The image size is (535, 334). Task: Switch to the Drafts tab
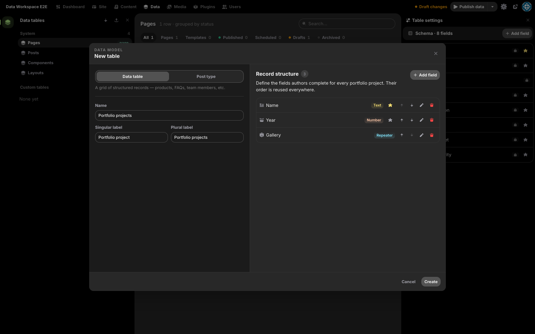click(299, 37)
